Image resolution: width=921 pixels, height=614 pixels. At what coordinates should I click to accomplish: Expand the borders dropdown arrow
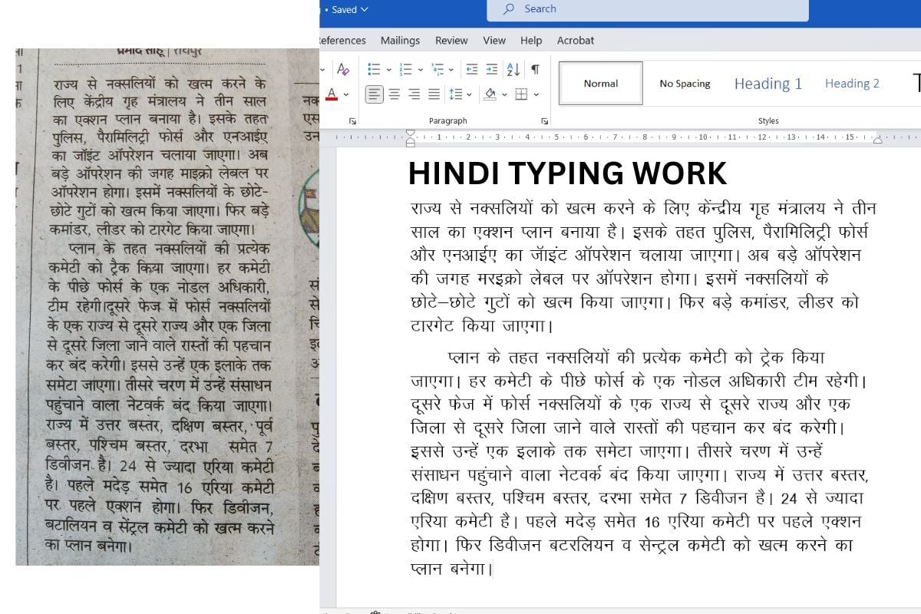(x=536, y=94)
